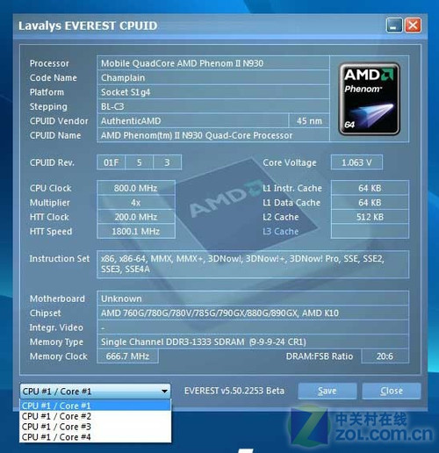The height and width of the screenshot is (453, 439).
Task: Click the Save button
Action: (327, 391)
